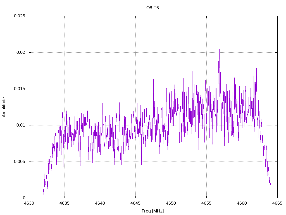
Task: Click the falling trace end near 4664 MHz
Action: [270, 187]
